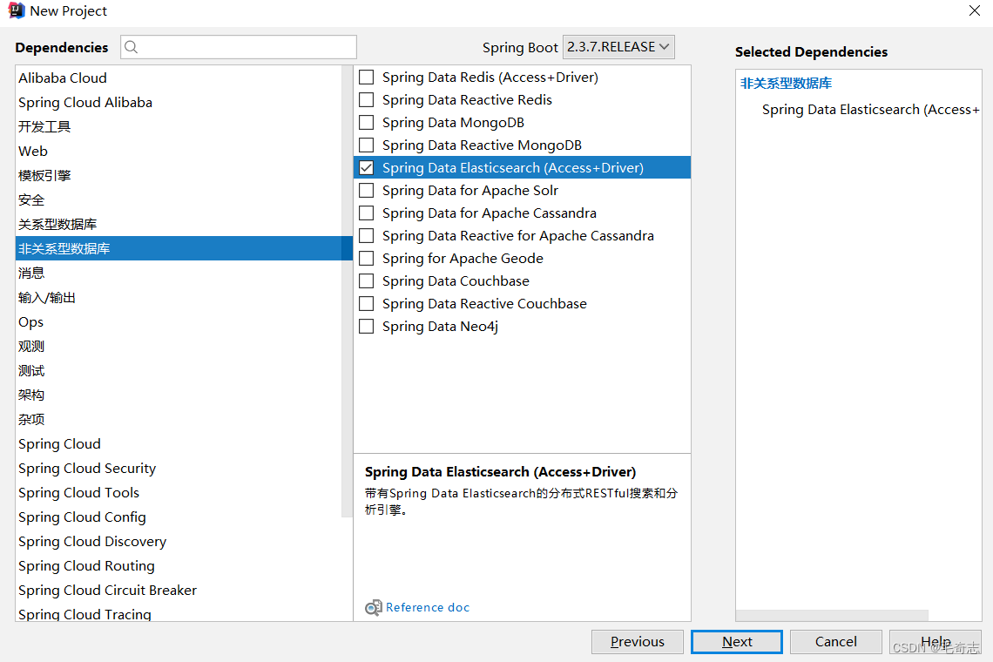Select 开发工具 category

point(179,126)
